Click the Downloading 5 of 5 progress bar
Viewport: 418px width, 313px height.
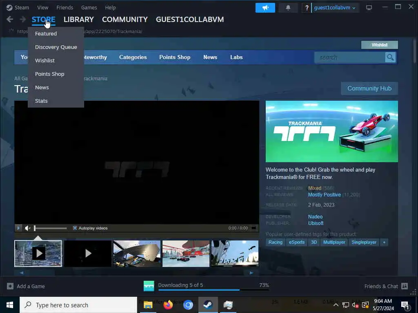(213, 290)
